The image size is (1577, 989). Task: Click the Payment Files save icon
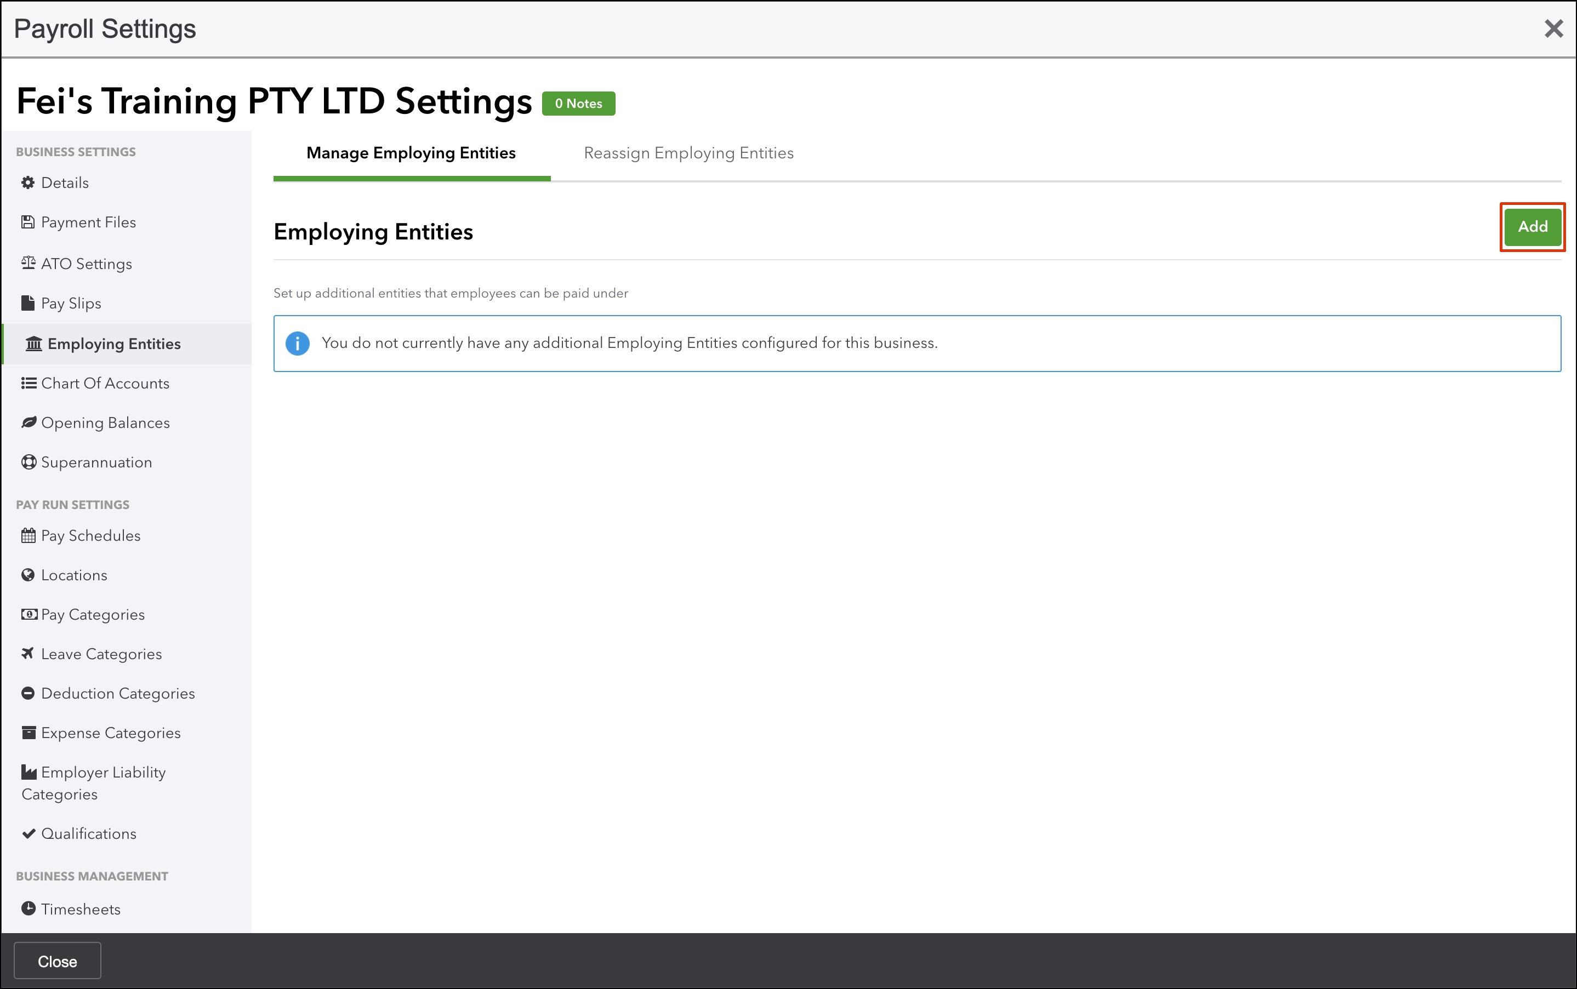27,222
